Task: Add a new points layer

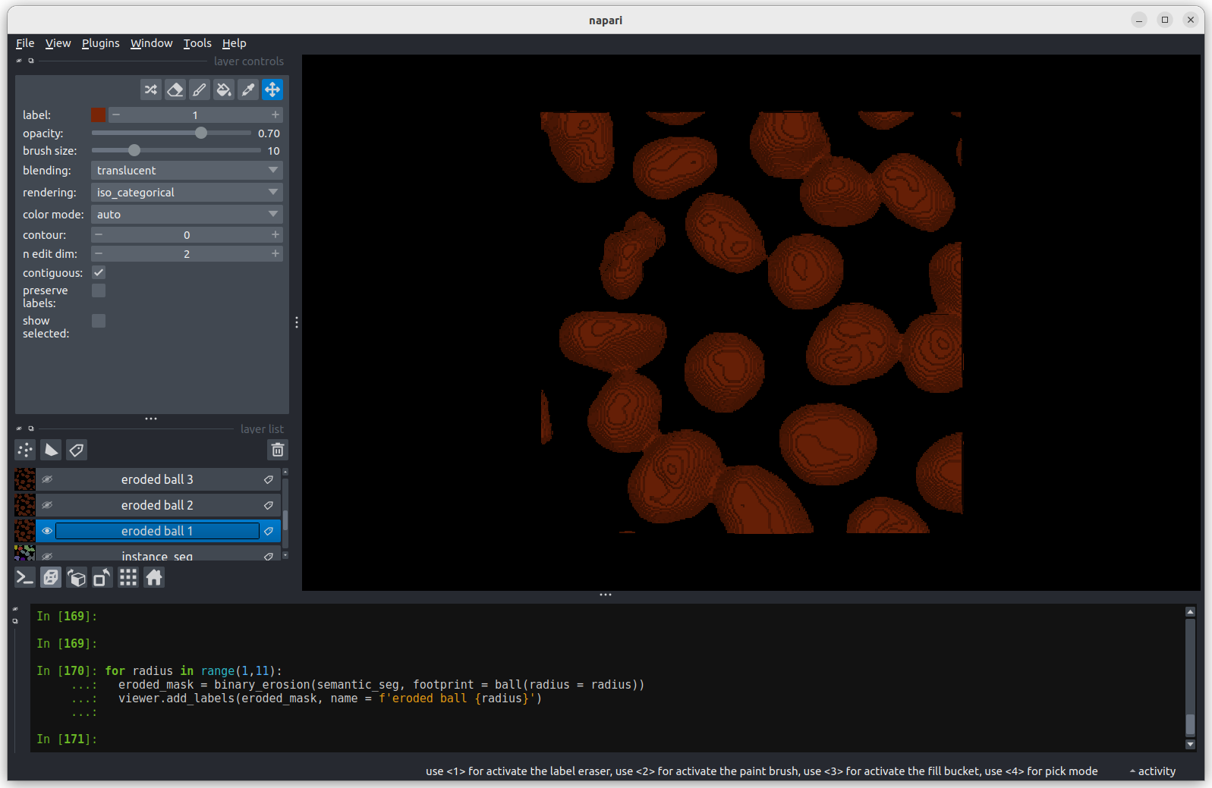Action: point(25,450)
